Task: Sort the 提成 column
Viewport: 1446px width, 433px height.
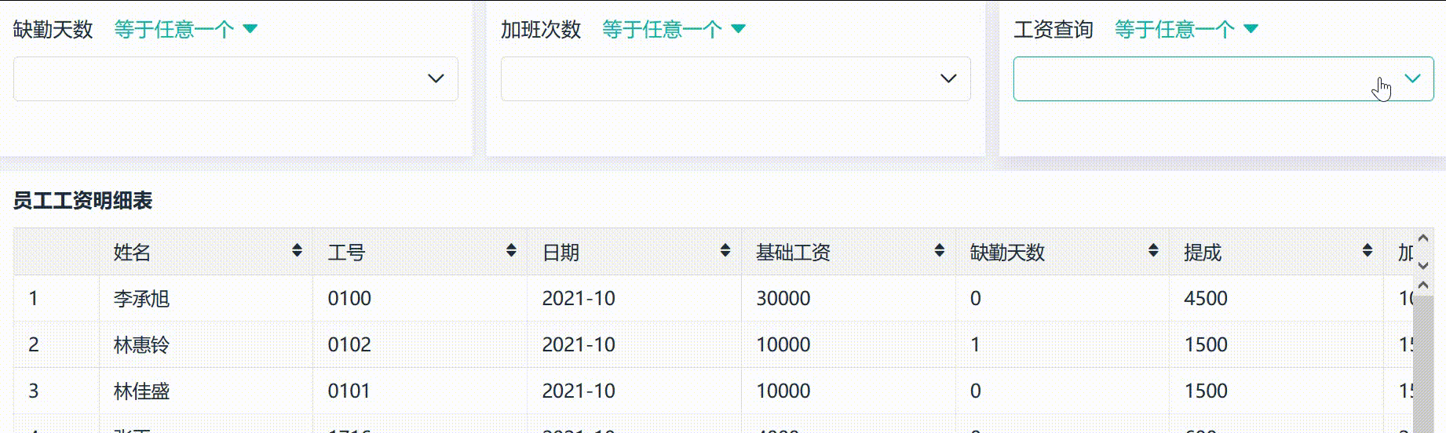Action: 1367,250
